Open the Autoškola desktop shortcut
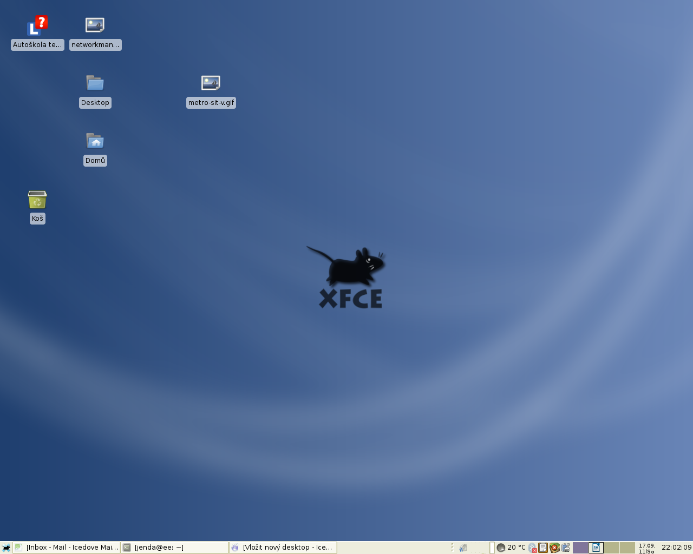Screen dimensions: 693x554 [37, 26]
